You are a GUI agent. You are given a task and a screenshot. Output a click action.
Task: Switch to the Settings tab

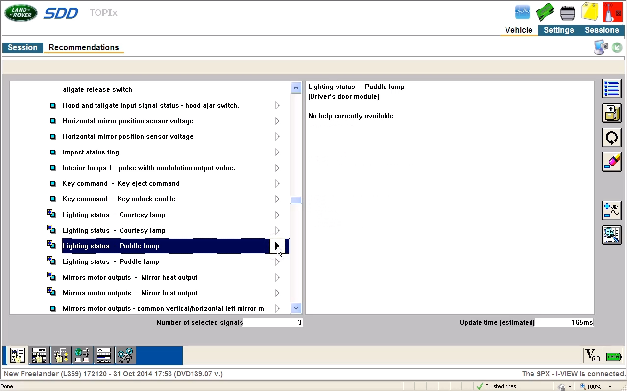pos(558,30)
